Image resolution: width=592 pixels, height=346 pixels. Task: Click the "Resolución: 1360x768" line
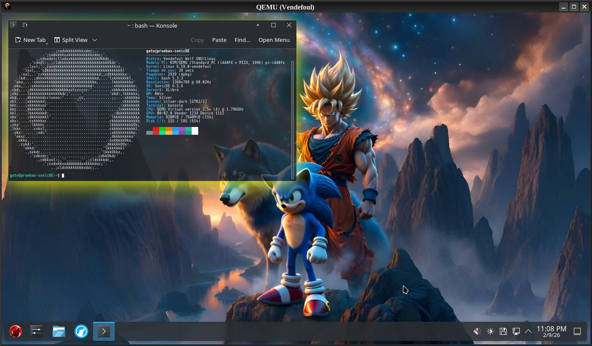[179, 82]
